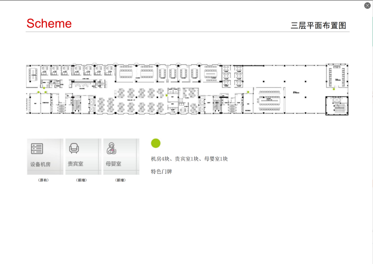Click the third floor plan drawing

pos(187,89)
